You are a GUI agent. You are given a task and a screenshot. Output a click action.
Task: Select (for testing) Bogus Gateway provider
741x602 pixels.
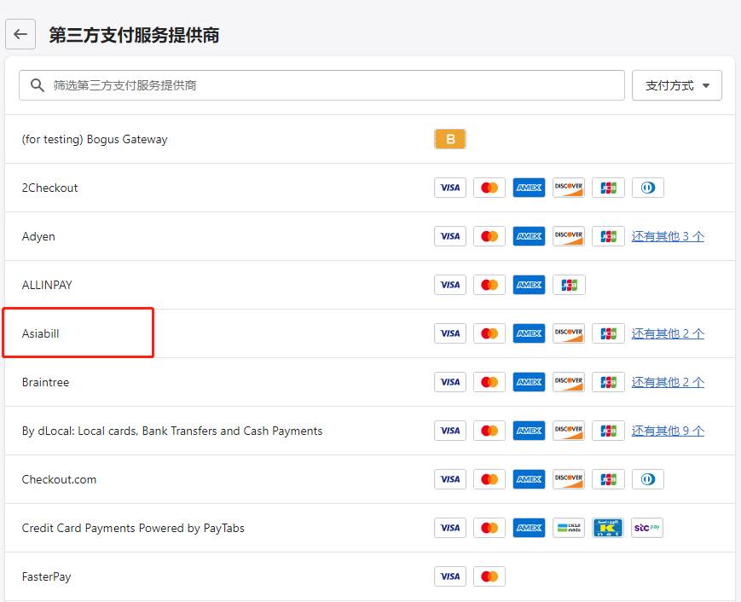(x=95, y=139)
